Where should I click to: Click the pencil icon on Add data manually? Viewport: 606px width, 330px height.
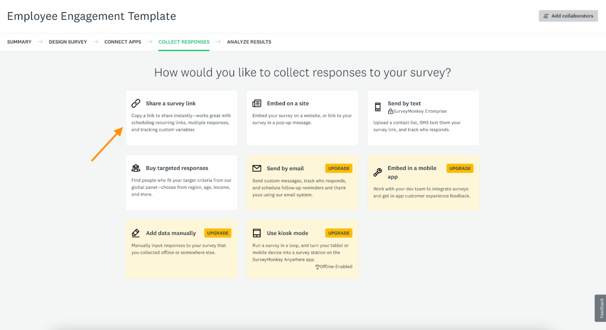point(136,233)
